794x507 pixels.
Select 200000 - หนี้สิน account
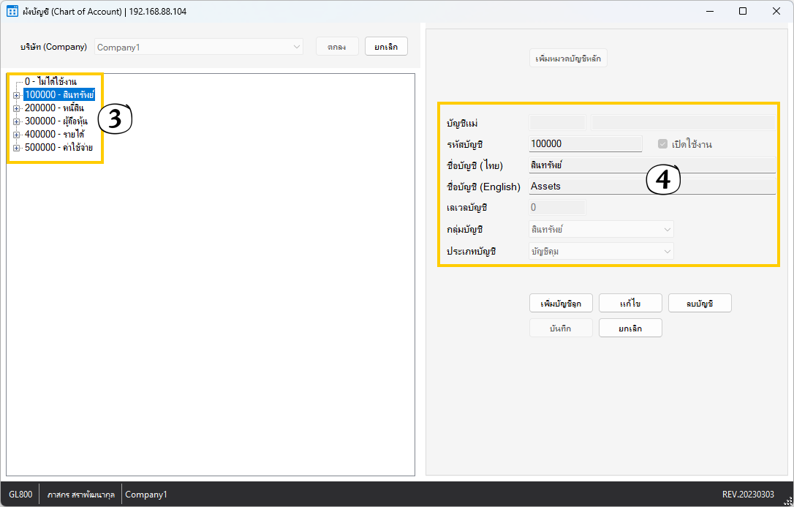[54, 108]
